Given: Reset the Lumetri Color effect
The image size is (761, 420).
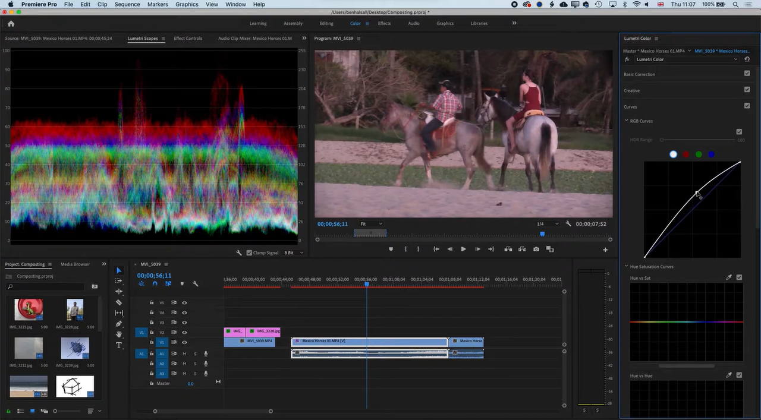Looking at the screenshot, I should [x=747, y=59].
